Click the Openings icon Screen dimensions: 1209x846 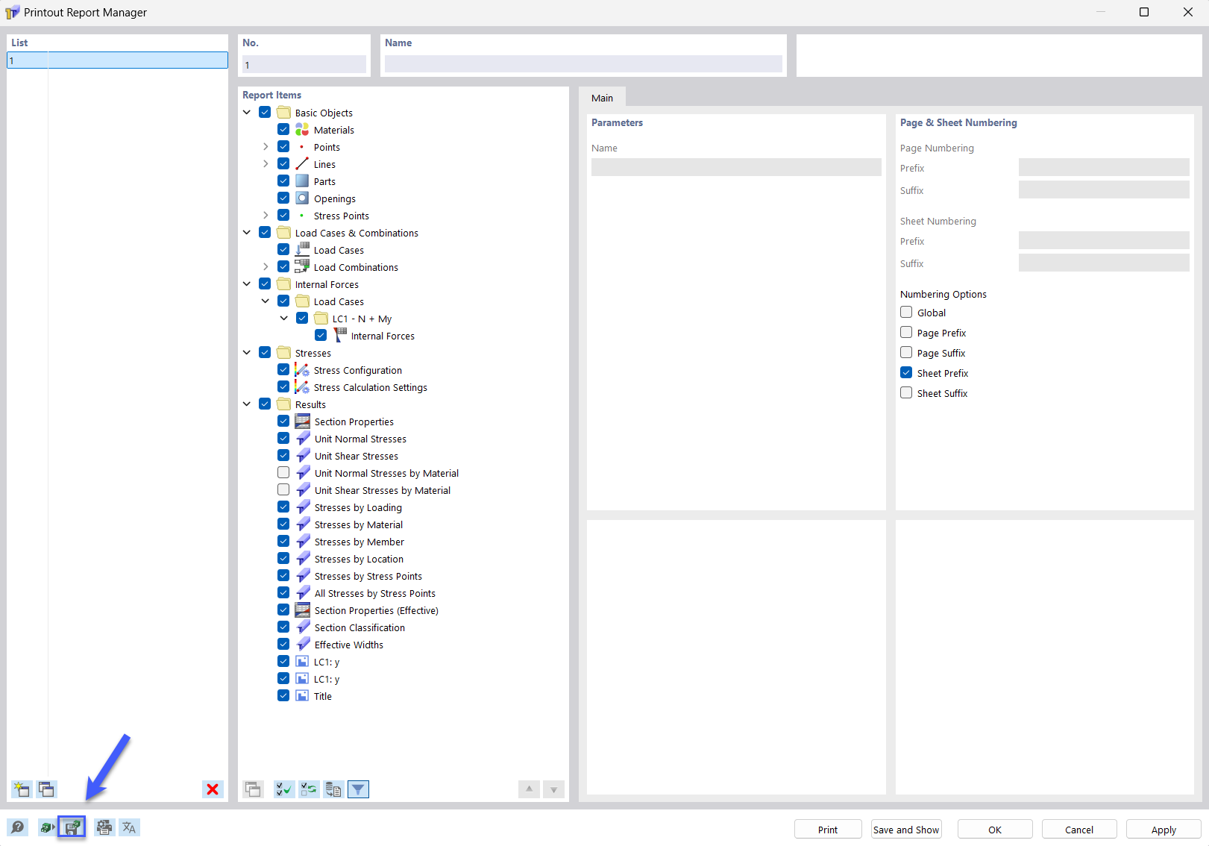click(302, 198)
